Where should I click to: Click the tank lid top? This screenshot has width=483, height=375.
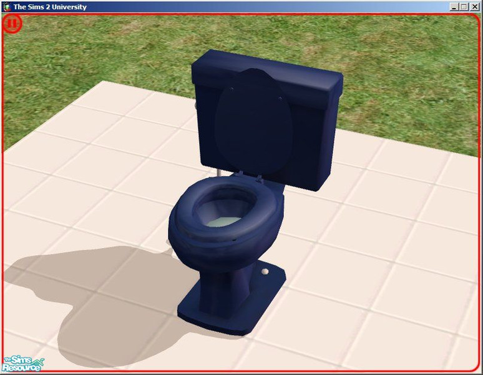point(268,66)
